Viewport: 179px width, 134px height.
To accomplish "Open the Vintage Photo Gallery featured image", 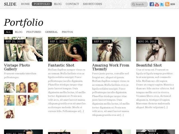I will click(x=23, y=49).
